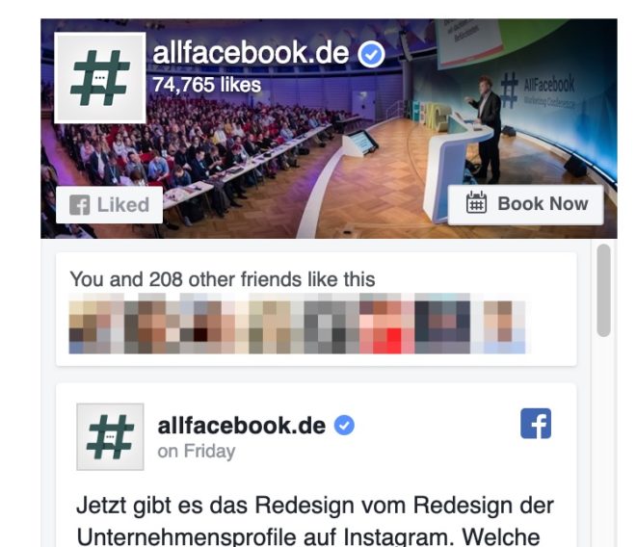Open the allfacebook.de page title link
Image resolution: width=636 pixels, height=547 pixels.
click(x=251, y=53)
